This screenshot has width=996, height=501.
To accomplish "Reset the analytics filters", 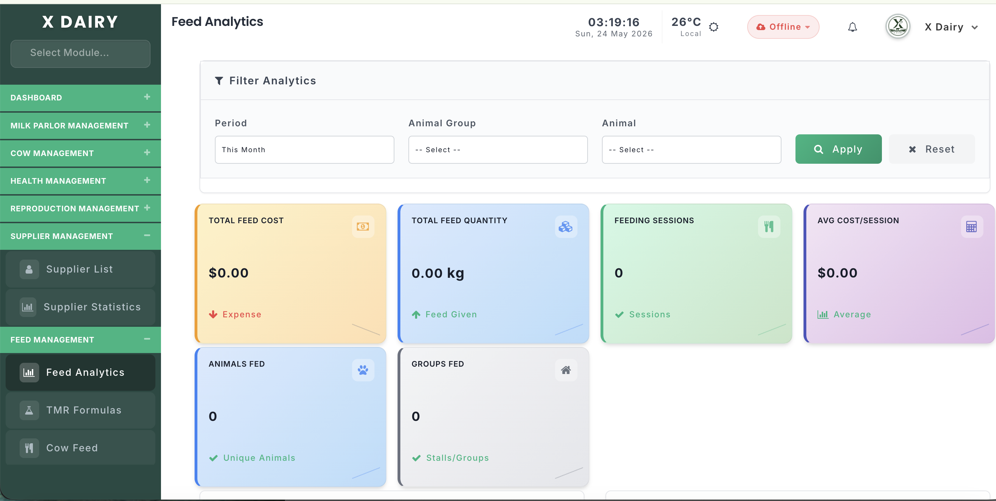I will tap(931, 149).
